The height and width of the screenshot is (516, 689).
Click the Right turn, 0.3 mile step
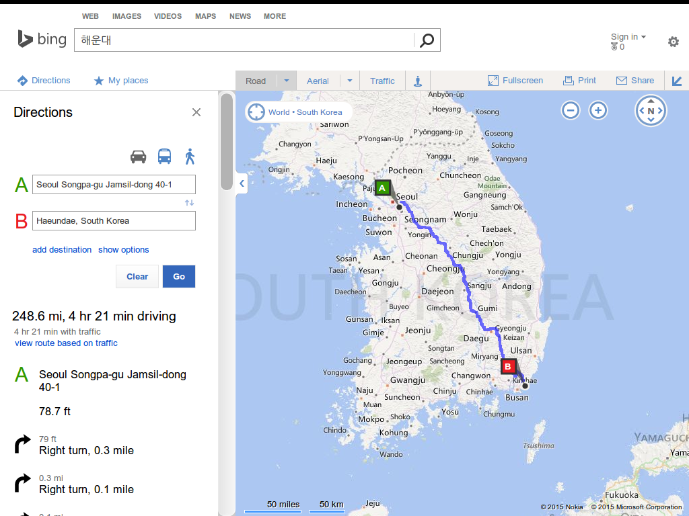tap(87, 451)
